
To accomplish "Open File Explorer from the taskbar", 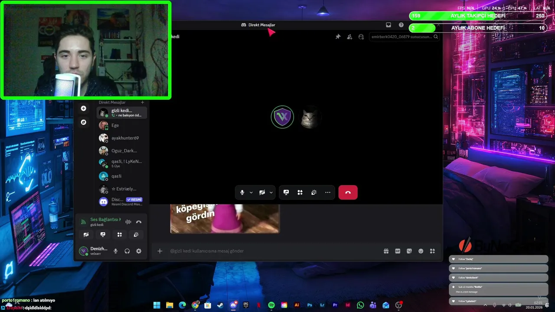I will (170, 305).
